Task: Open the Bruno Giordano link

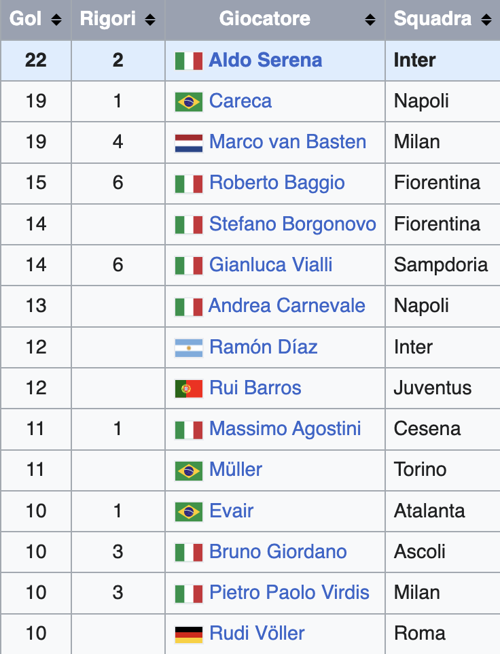Action: pos(278,552)
